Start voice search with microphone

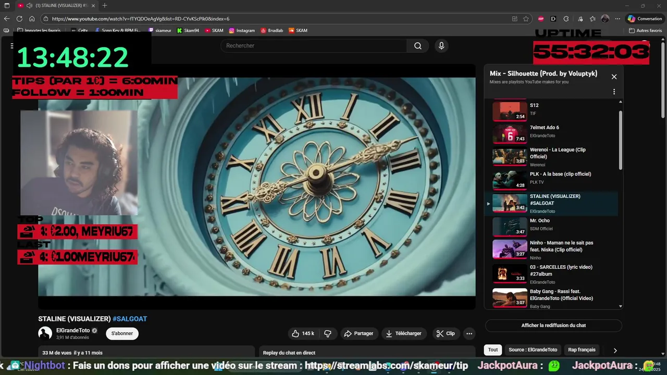[441, 46]
